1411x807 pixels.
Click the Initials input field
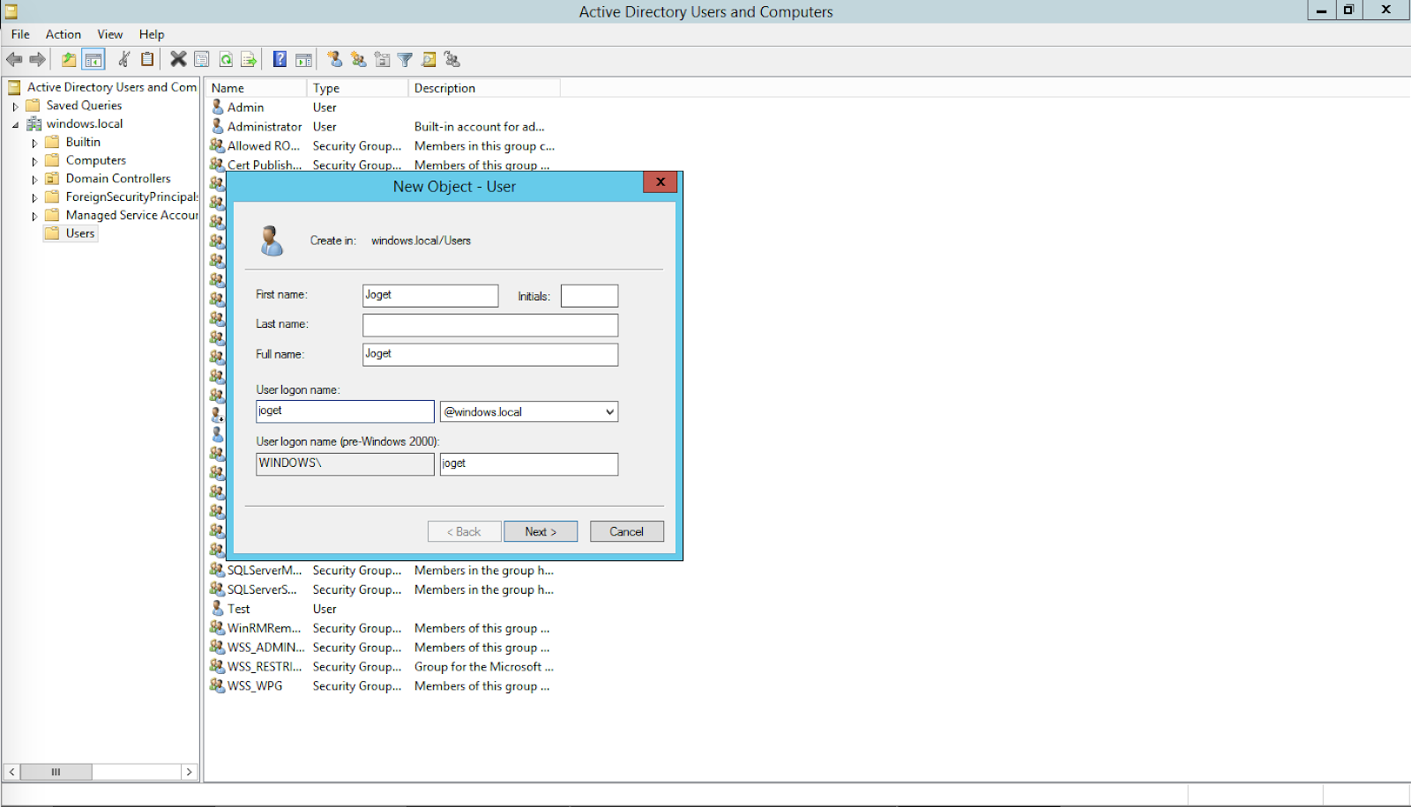click(589, 295)
